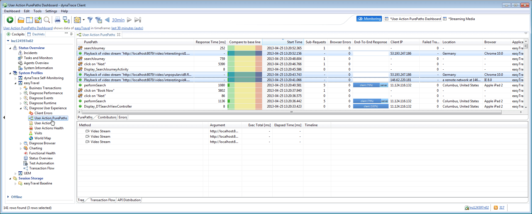Click the funnel icon with dashboard overlay
The height and width of the screenshot is (214, 532).
[x=99, y=20]
